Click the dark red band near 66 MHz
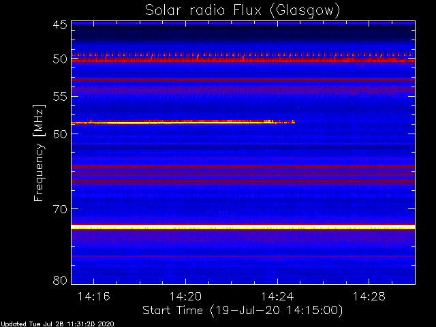The width and height of the screenshot is (436, 327). [x=243, y=181]
